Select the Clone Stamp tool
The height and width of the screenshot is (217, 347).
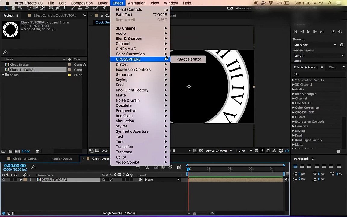pyautogui.click(x=80, y=8)
